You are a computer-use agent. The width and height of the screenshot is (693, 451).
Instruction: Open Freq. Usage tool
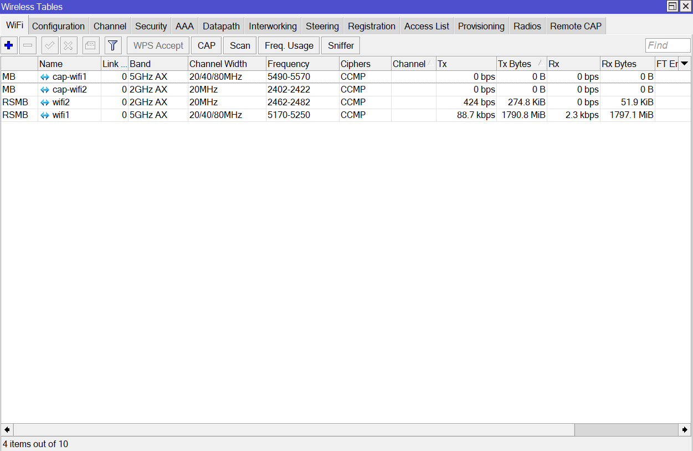tap(289, 45)
